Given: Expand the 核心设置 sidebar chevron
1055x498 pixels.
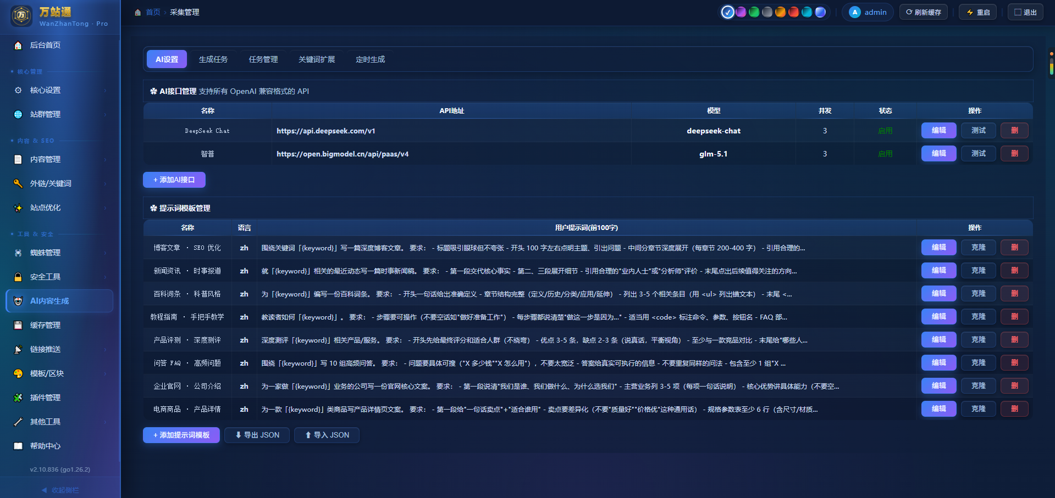Looking at the screenshot, I should 105,91.
